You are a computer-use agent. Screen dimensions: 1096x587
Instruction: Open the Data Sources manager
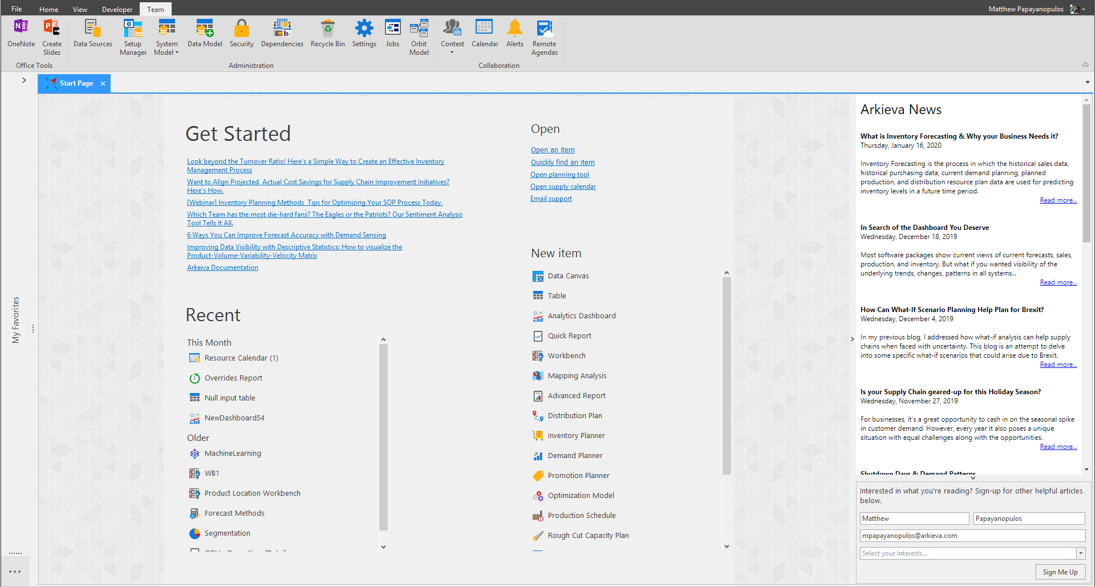point(93,34)
